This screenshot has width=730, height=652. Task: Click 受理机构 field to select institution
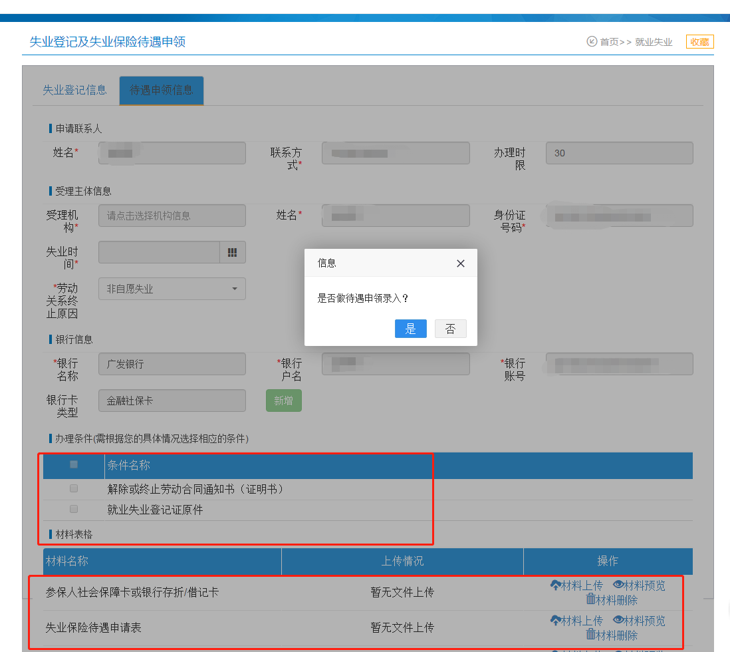tap(172, 216)
